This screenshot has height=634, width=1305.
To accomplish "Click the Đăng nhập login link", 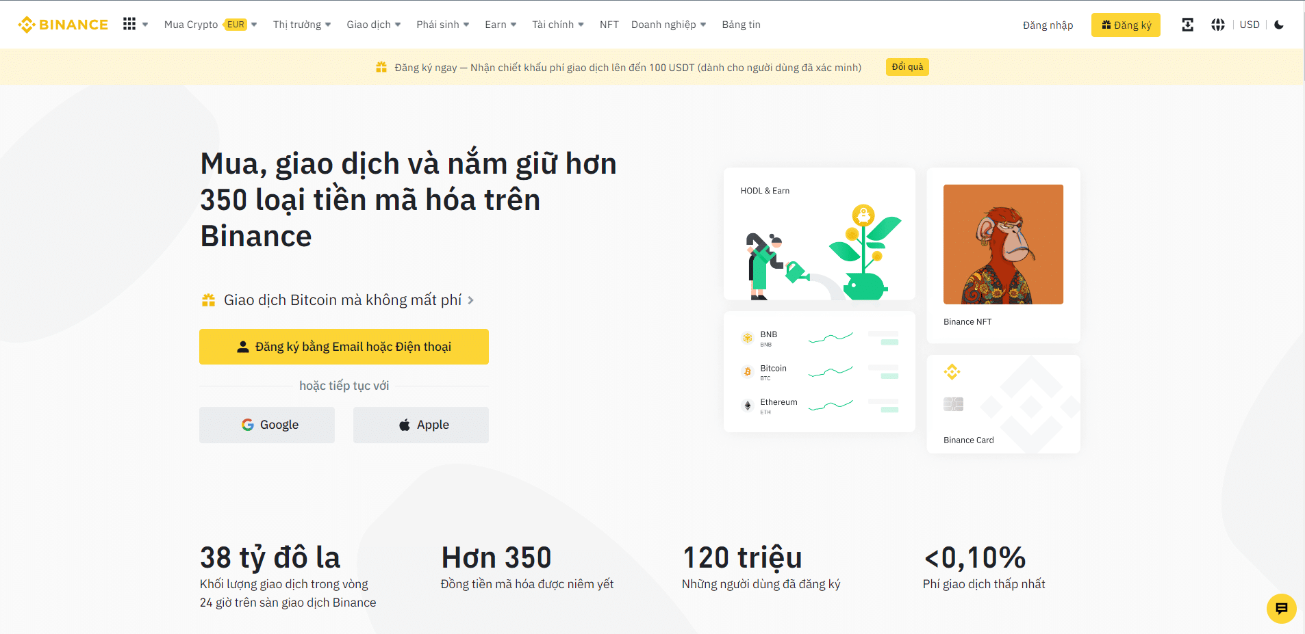I will tap(1048, 25).
